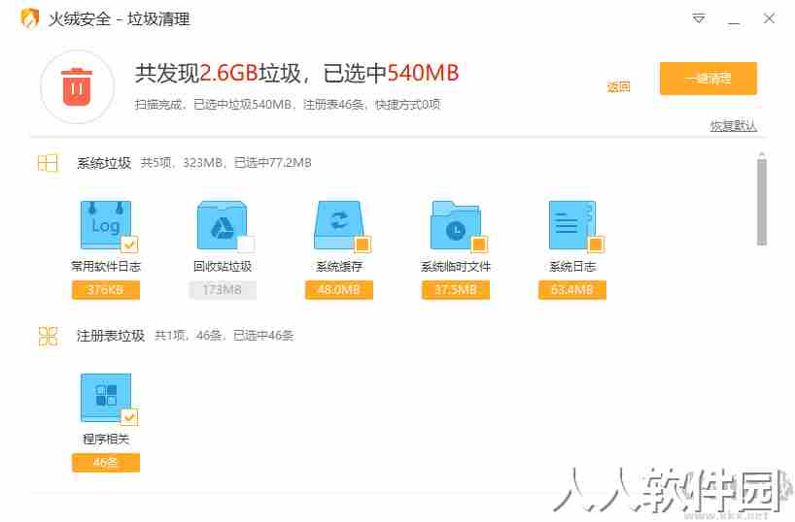Open the 回收站垃圾 recycle folder icon
The height and width of the screenshot is (522, 795).
(x=222, y=224)
